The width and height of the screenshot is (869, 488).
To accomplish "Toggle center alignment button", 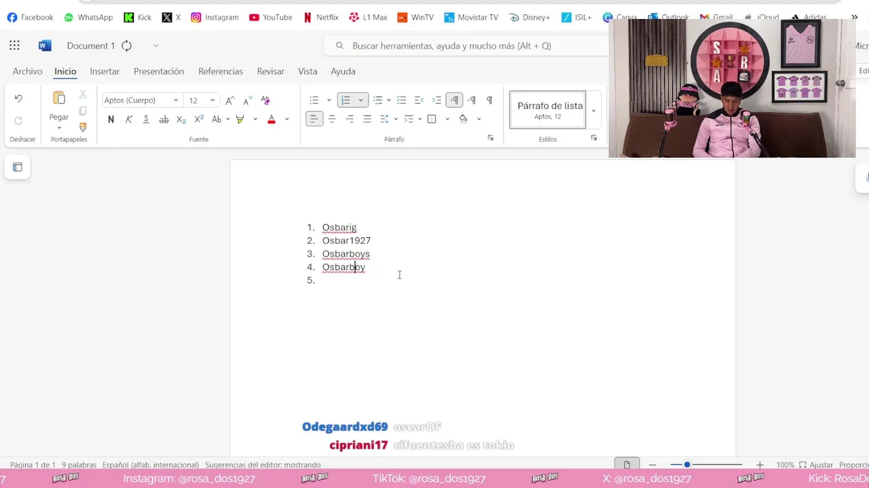I will tap(332, 119).
